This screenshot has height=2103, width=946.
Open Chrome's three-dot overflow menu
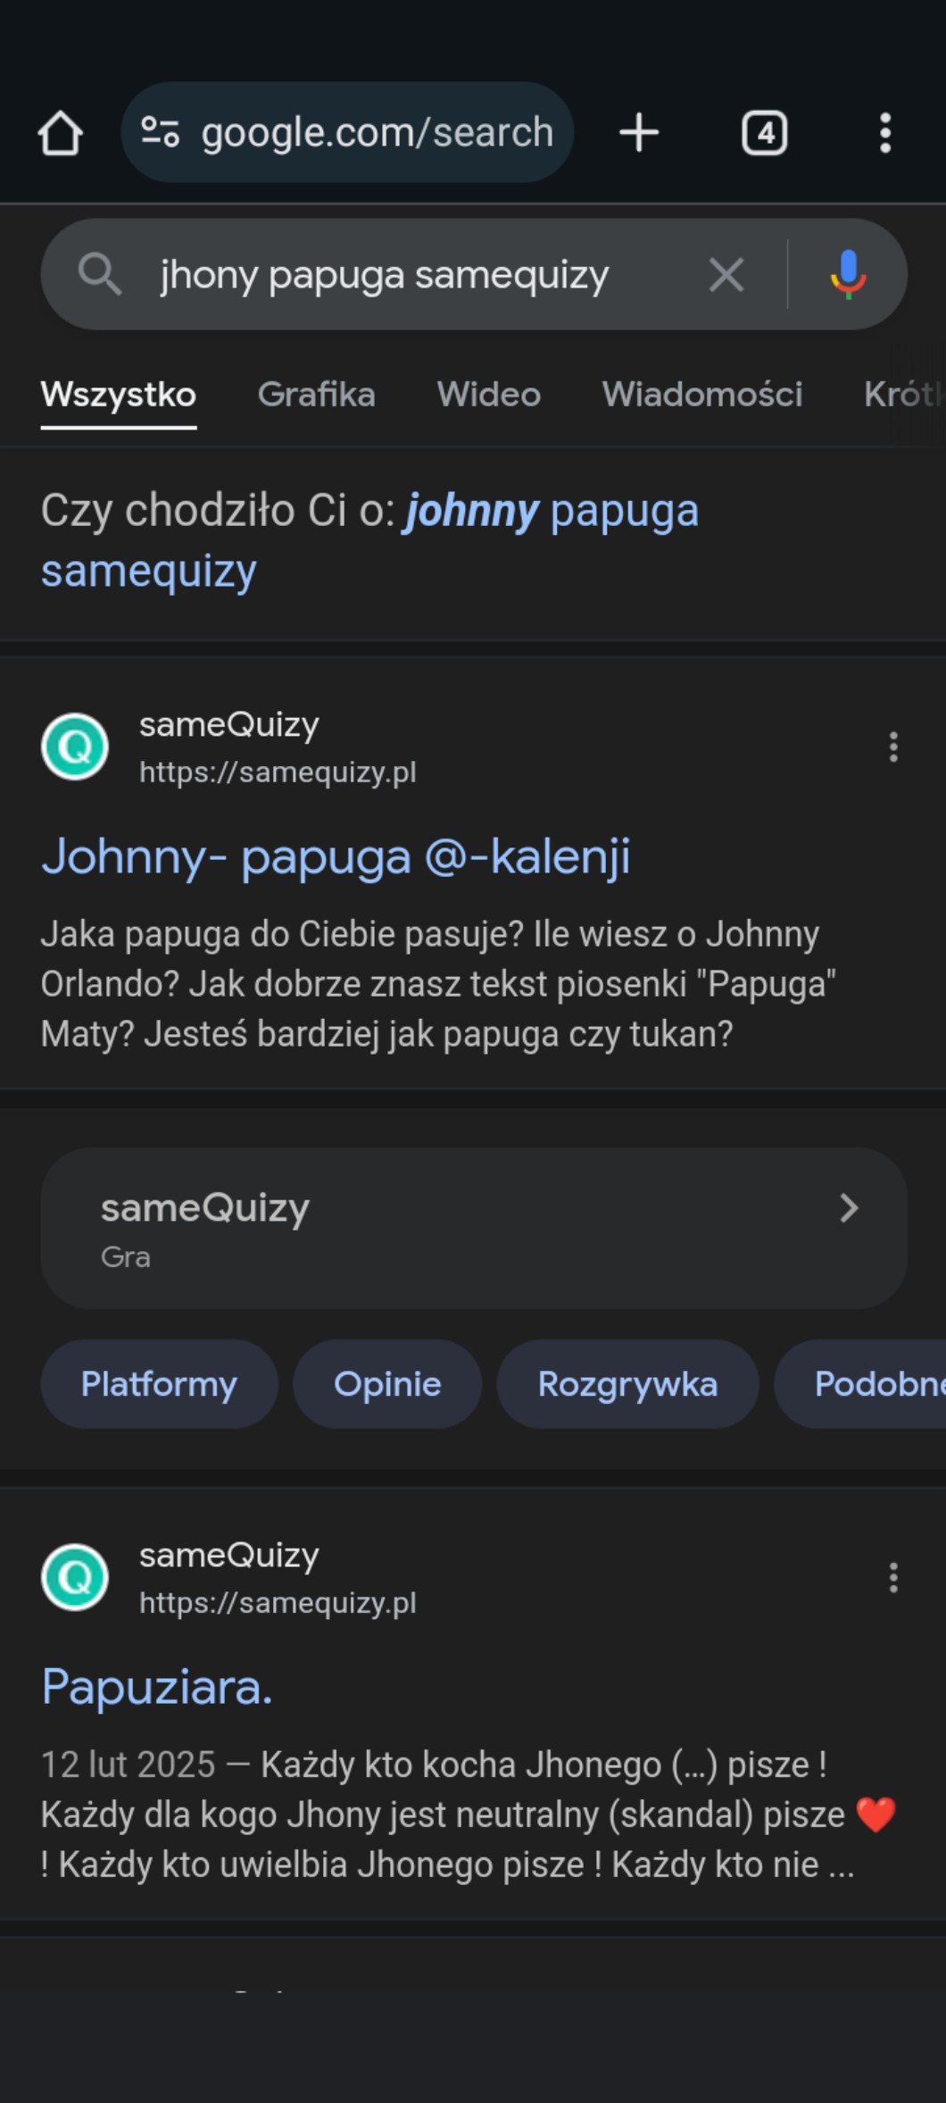coord(884,133)
